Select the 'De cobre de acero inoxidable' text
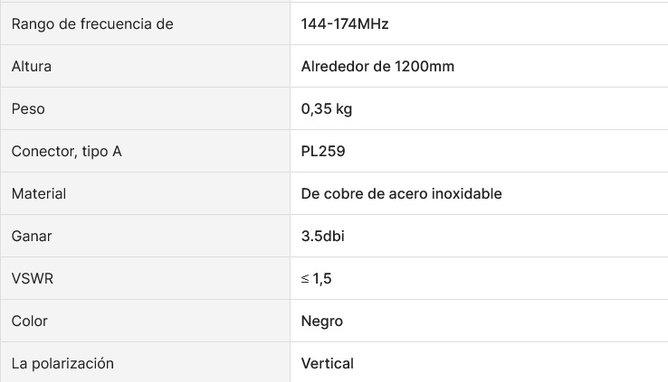This screenshot has height=382, width=668. pyautogui.click(x=401, y=193)
